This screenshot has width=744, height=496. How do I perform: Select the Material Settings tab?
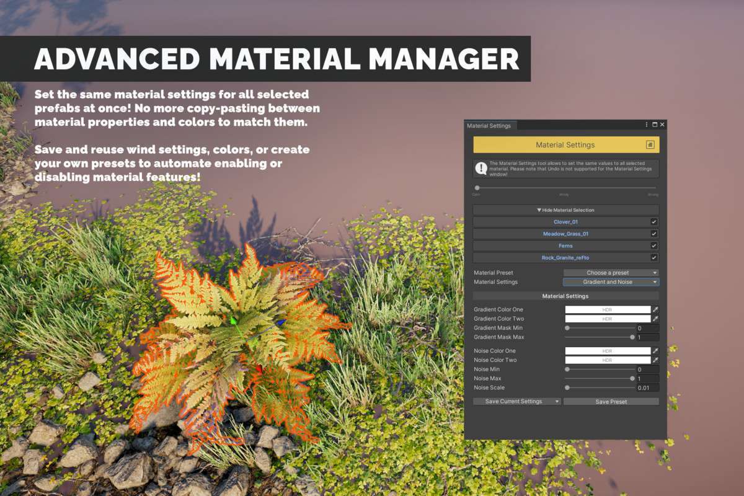click(x=489, y=126)
